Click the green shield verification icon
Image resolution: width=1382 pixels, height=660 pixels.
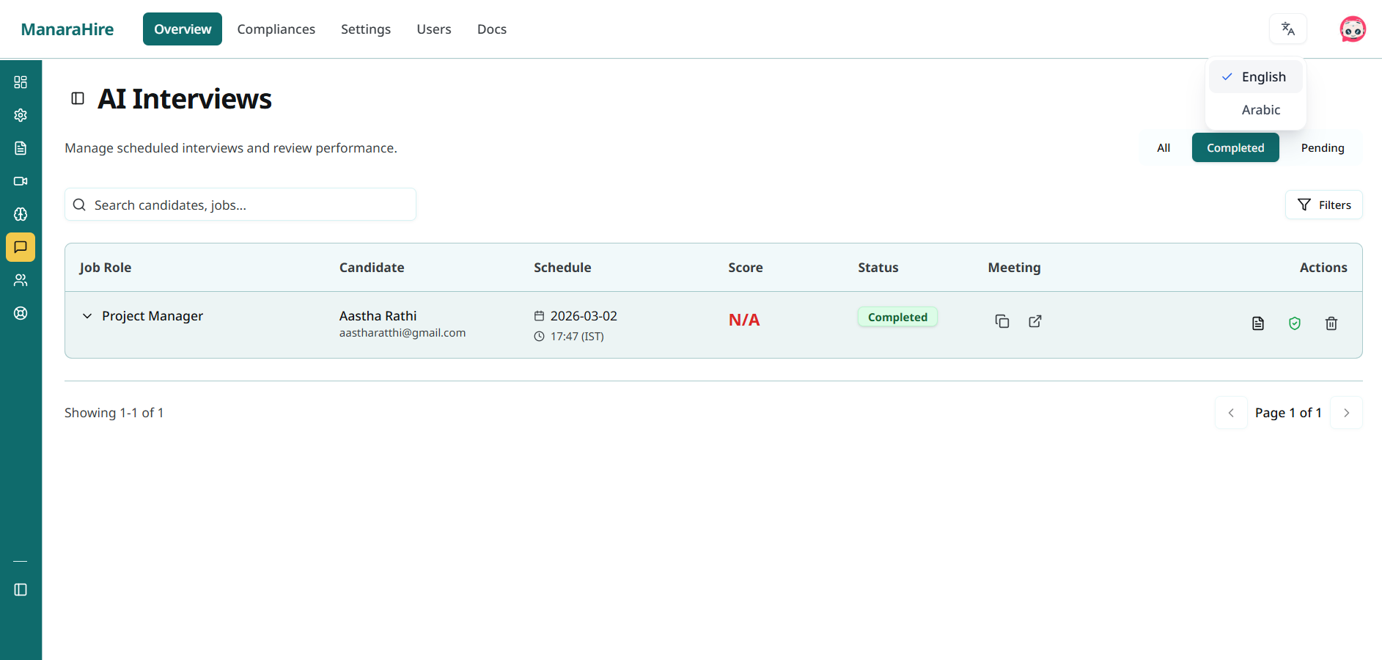[1294, 323]
